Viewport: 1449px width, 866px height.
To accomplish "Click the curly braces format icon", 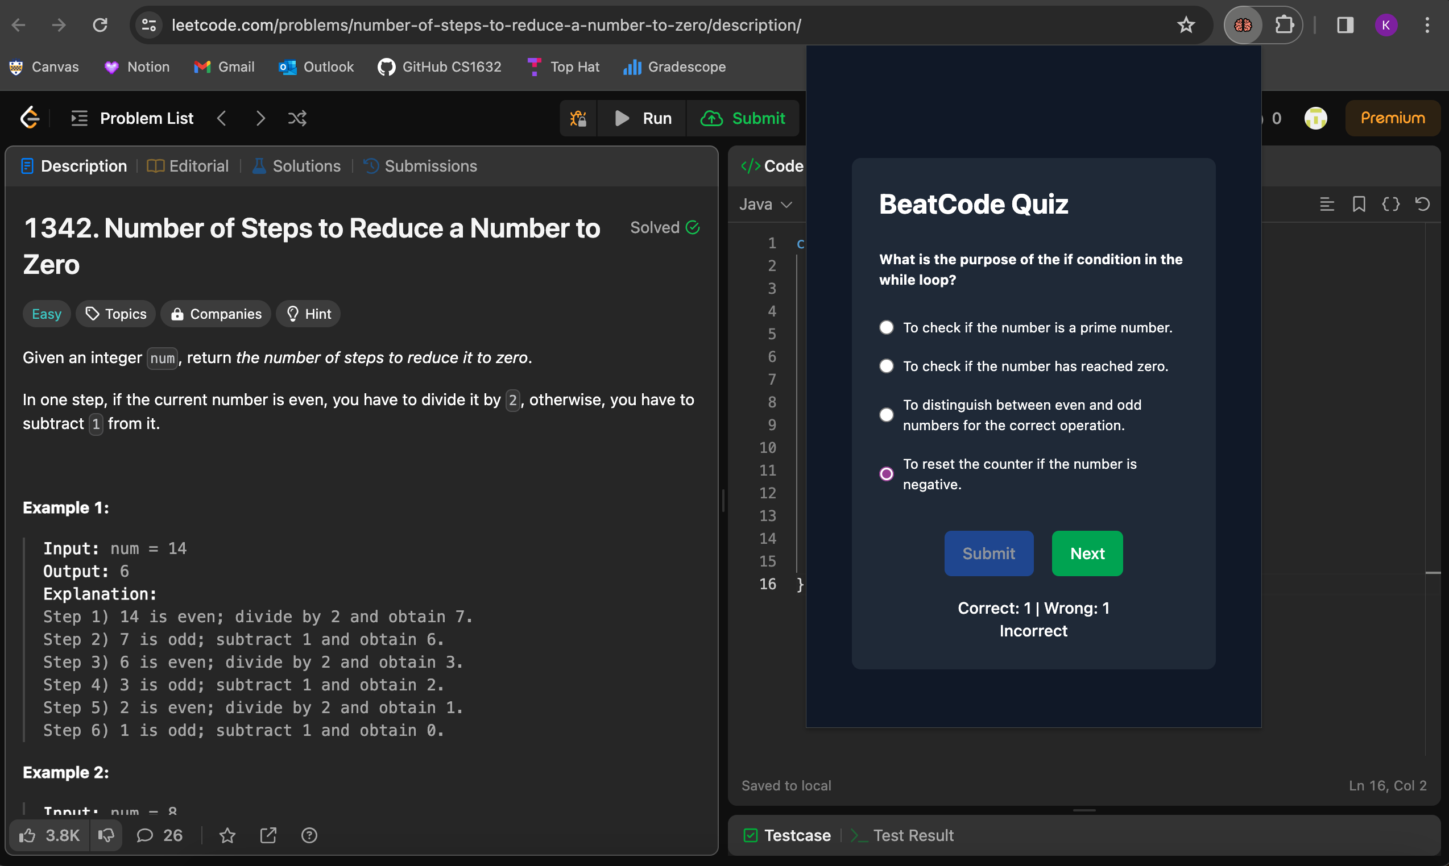I will pos(1390,204).
